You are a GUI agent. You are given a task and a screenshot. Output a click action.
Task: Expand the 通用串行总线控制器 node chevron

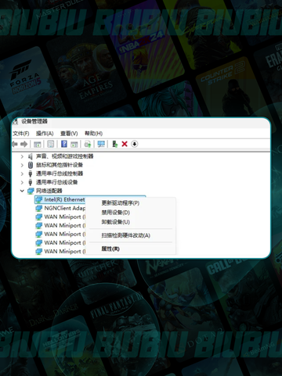22,174
